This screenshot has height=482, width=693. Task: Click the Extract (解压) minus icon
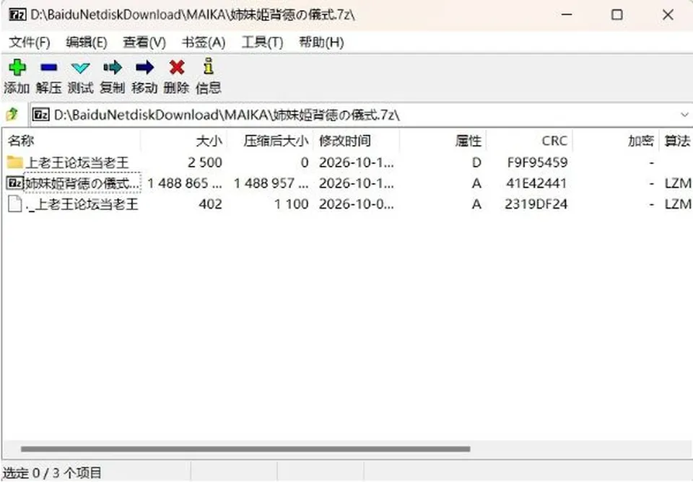point(48,67)
